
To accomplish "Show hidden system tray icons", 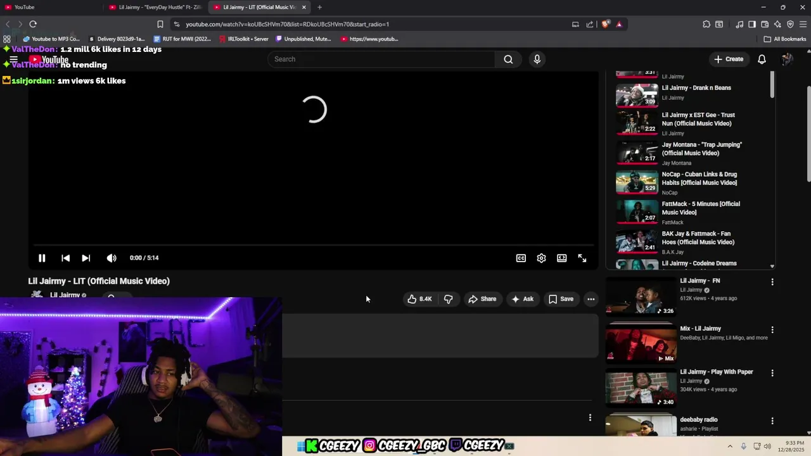I will 730,446.
